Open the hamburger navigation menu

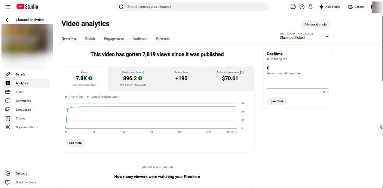pos(8,7)
